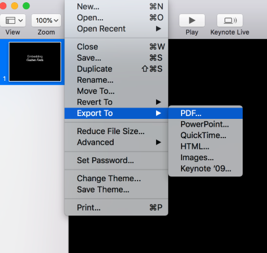This screenshot has width=267, height=253.
Task: Export the presentation as QuickTime…
Action: coord(205,135)
